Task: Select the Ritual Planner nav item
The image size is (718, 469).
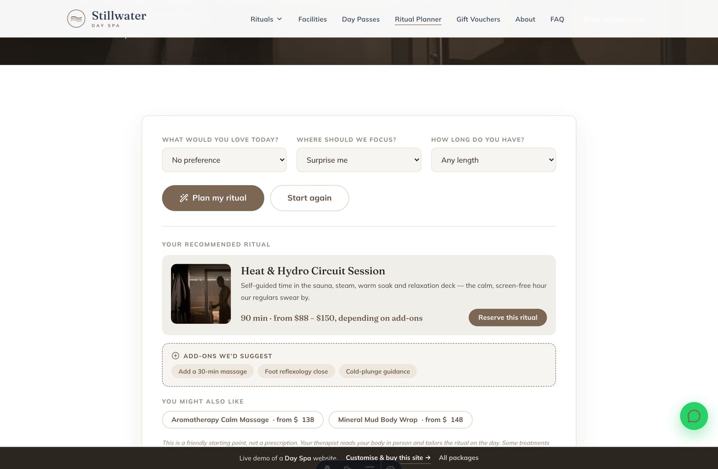Action: pyautogui.click(x=418, y=19)
